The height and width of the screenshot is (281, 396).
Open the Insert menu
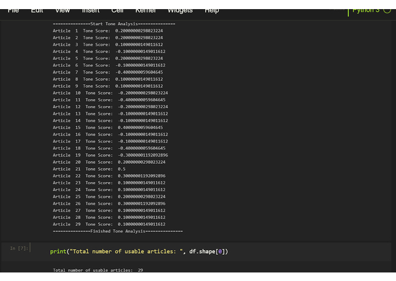(91, 11)
